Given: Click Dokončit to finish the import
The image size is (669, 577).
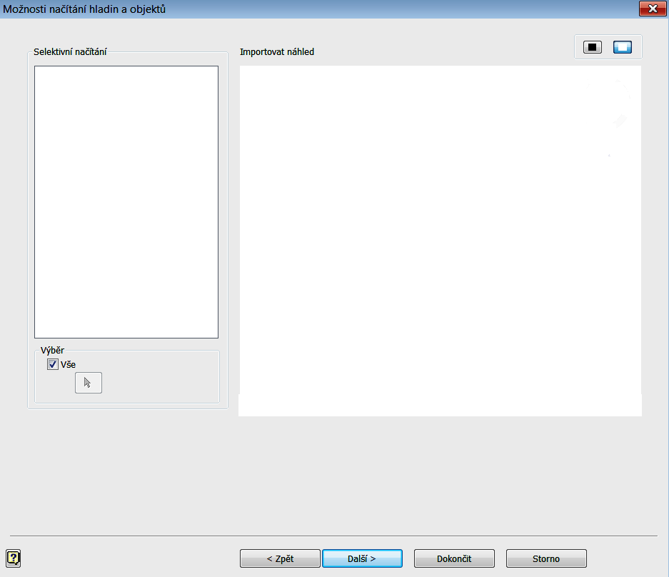Looking at the screenshot, I should pos(454,558).
